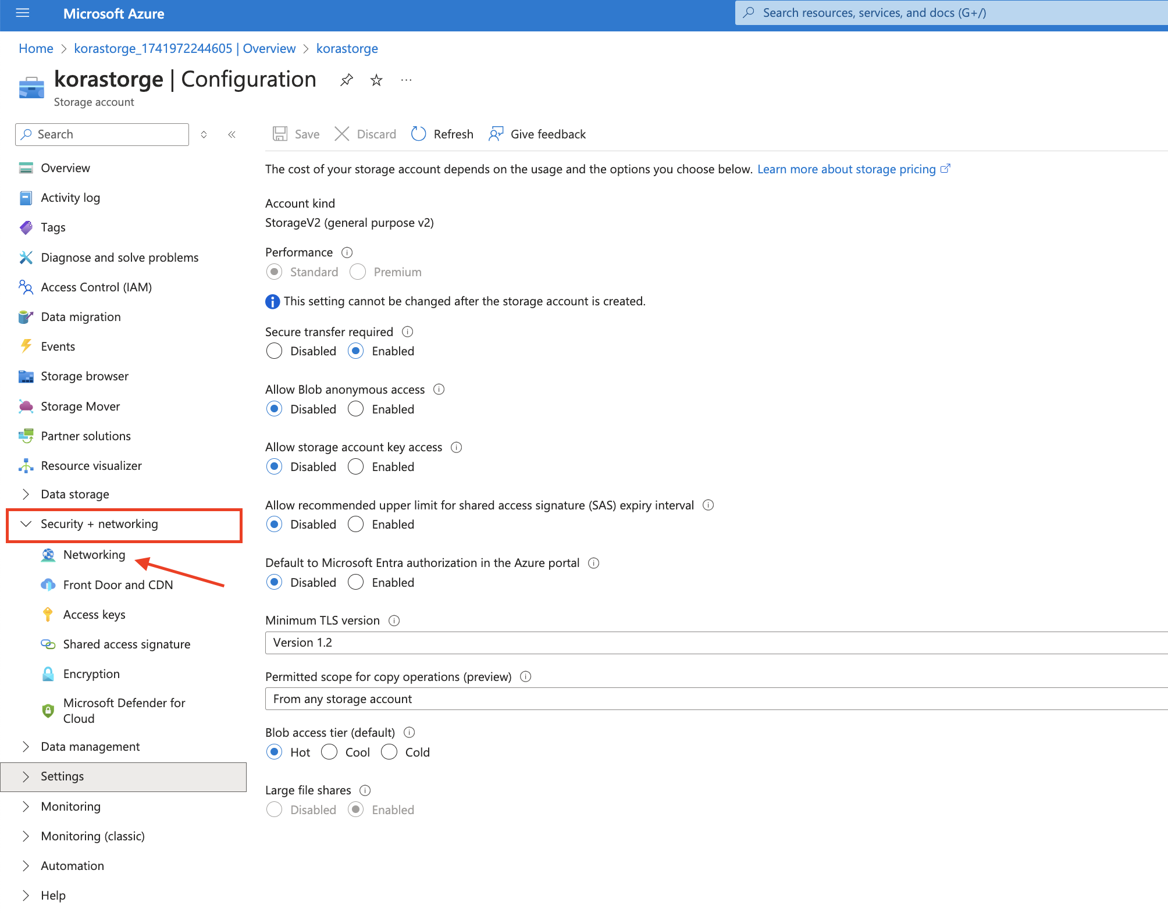Enable recommended SAS expiry interval limit
The width and height of the screenshot is (1168, 913).
(x=355, y=525)
